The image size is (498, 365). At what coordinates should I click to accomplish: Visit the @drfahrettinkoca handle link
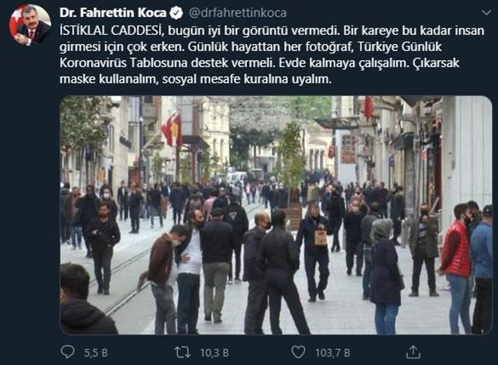tap(238, 13)
